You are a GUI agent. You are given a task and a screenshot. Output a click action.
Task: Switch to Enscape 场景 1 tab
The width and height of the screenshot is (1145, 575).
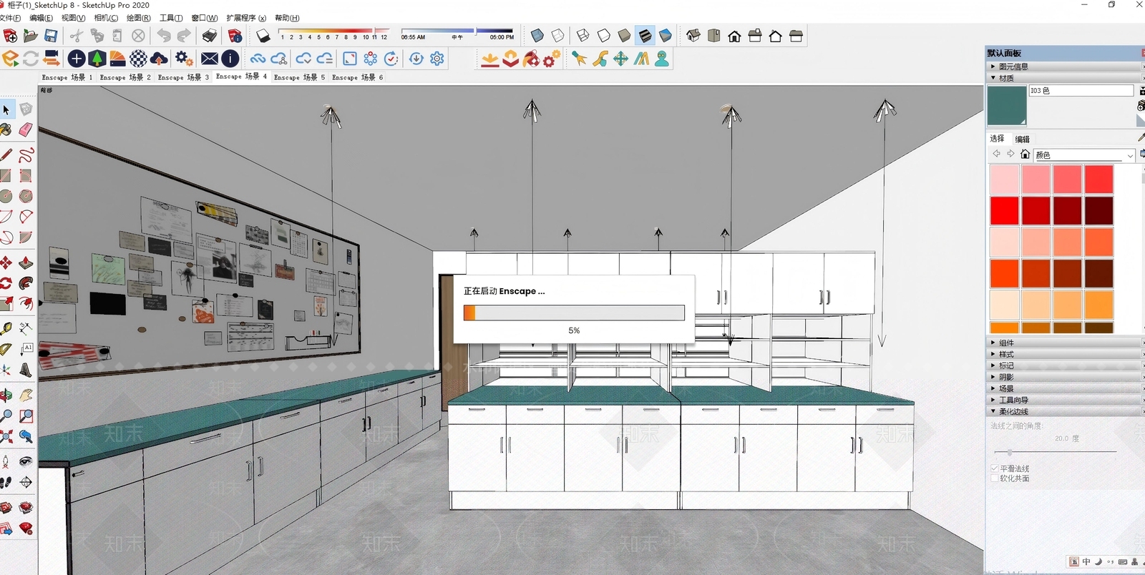[67, 77]
